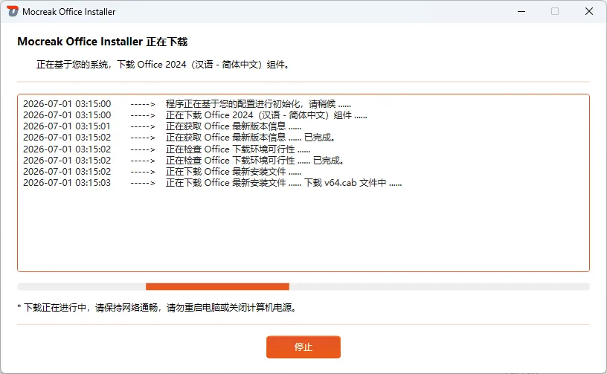This screenshot has height=374, width=607.
Task: Click 03:15:02 log line 正在检查 Office 下载环境可行性 ending without 已完成
Action: [x=167, y=149]
